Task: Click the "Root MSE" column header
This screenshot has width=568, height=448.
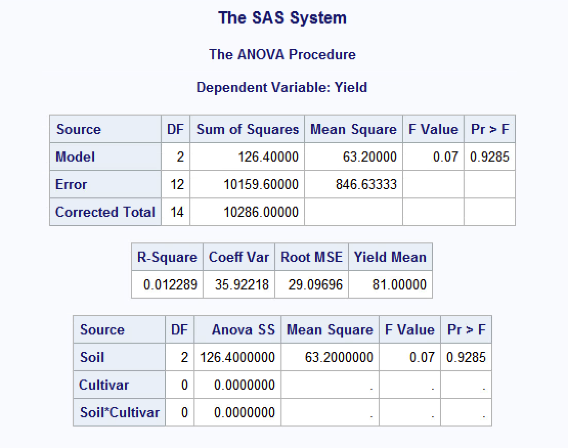Action: pos(311,257)
